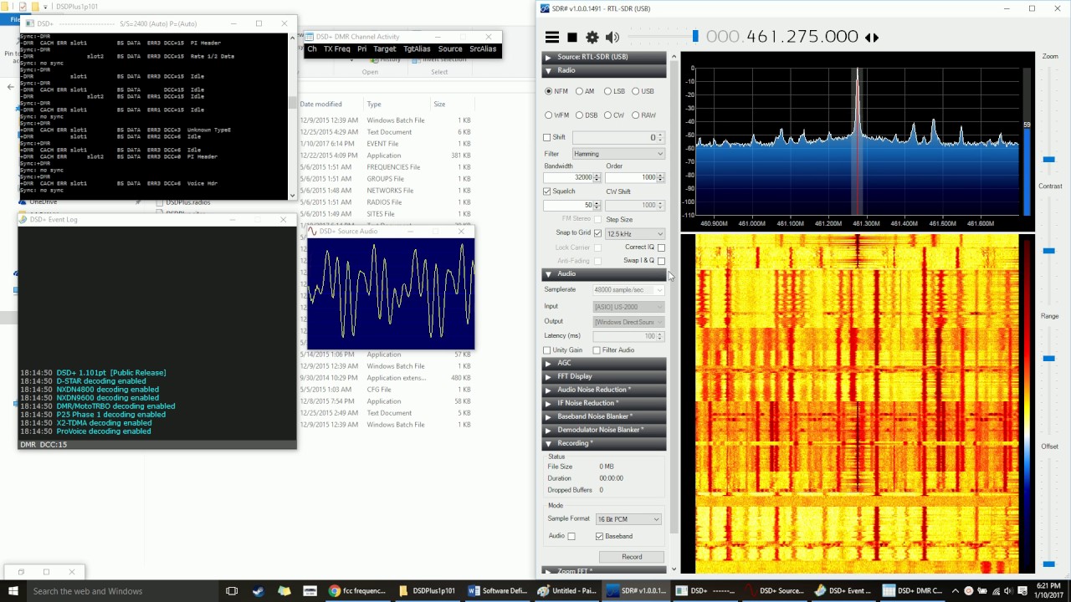Image resolution: width=1071 pixels, height=602 pixels.
Task: Open the taskbar volume icon
Action: coord(1009,591)
